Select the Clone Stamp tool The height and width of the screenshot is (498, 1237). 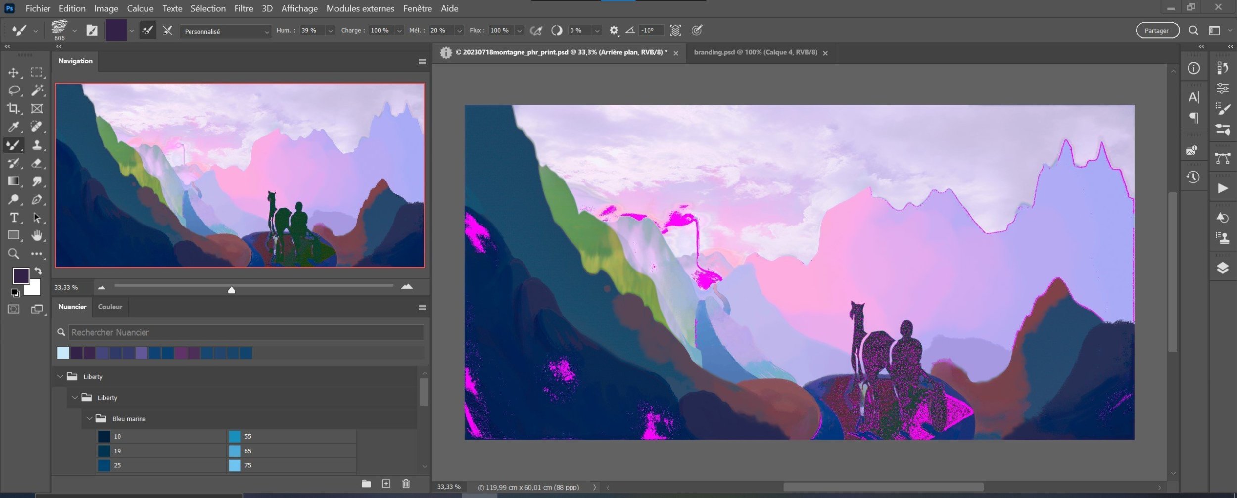[37, 145]
